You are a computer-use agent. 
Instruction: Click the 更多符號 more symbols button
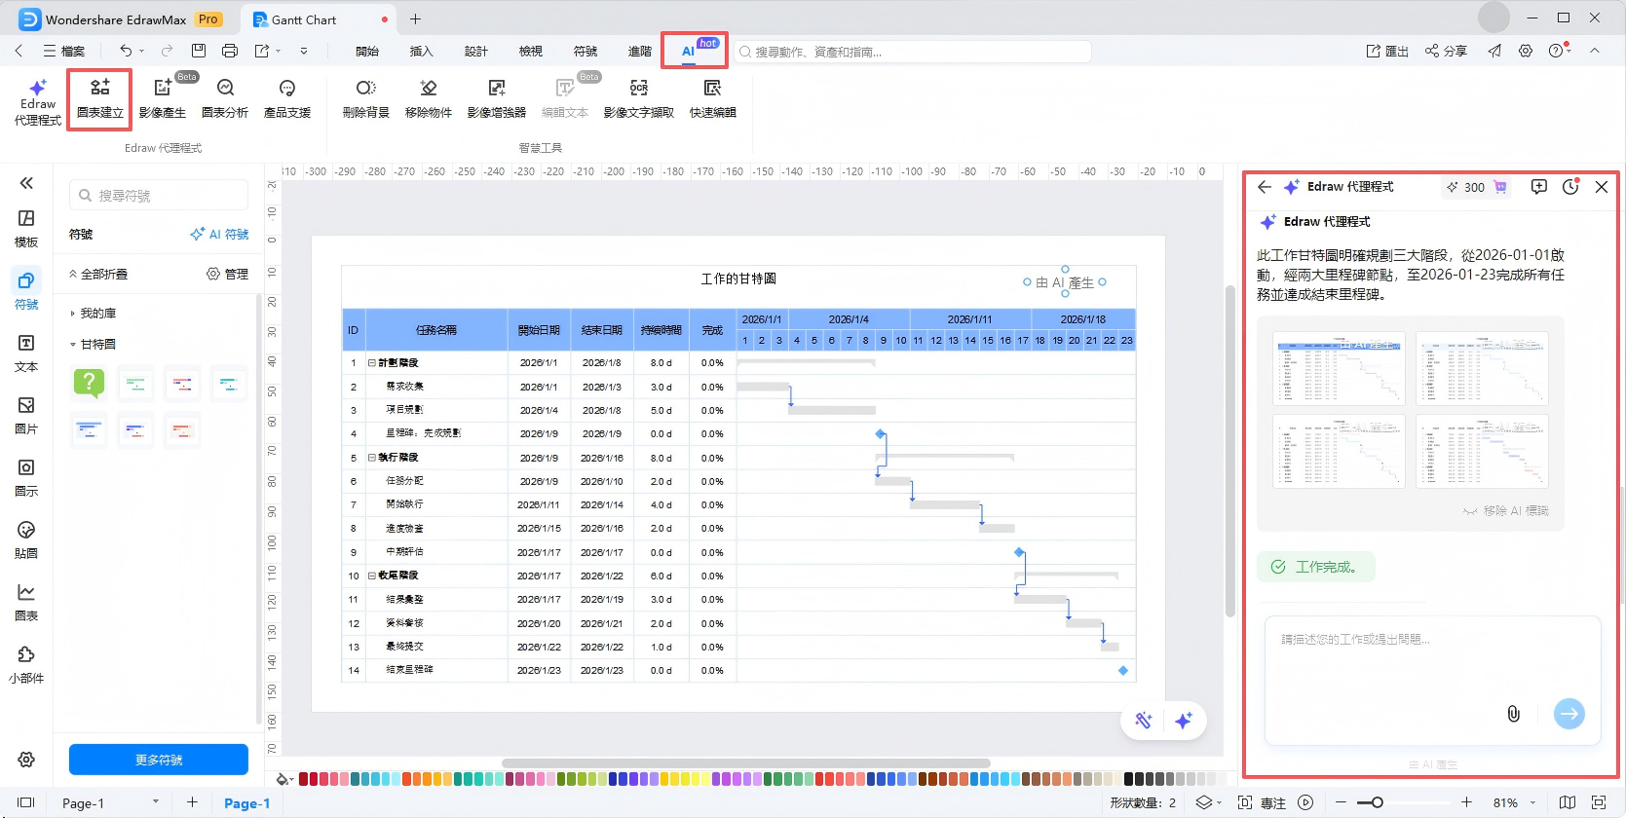point(159,760)
